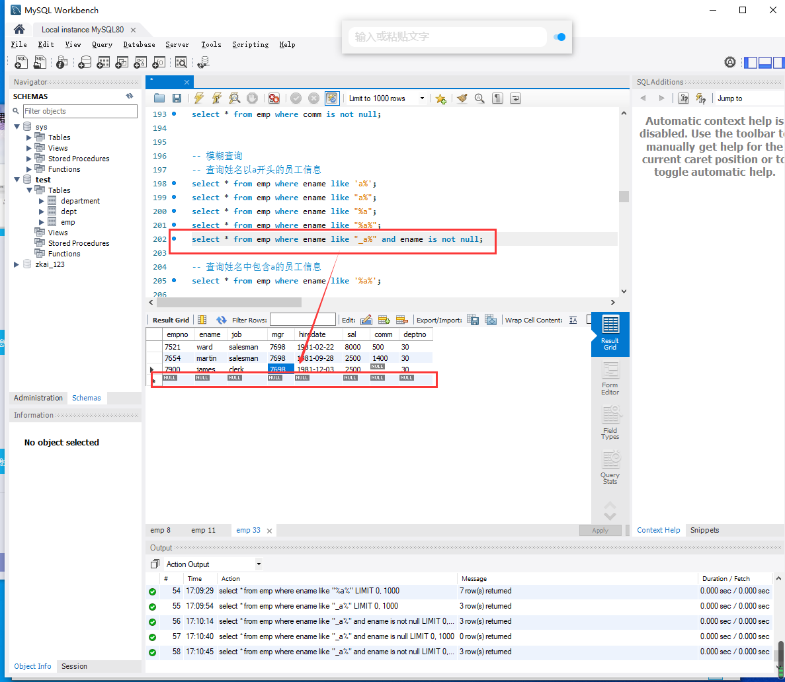
Task: Toggle continue-on-error for script execution
Action: pyautogui.click(x=274, y=98)
